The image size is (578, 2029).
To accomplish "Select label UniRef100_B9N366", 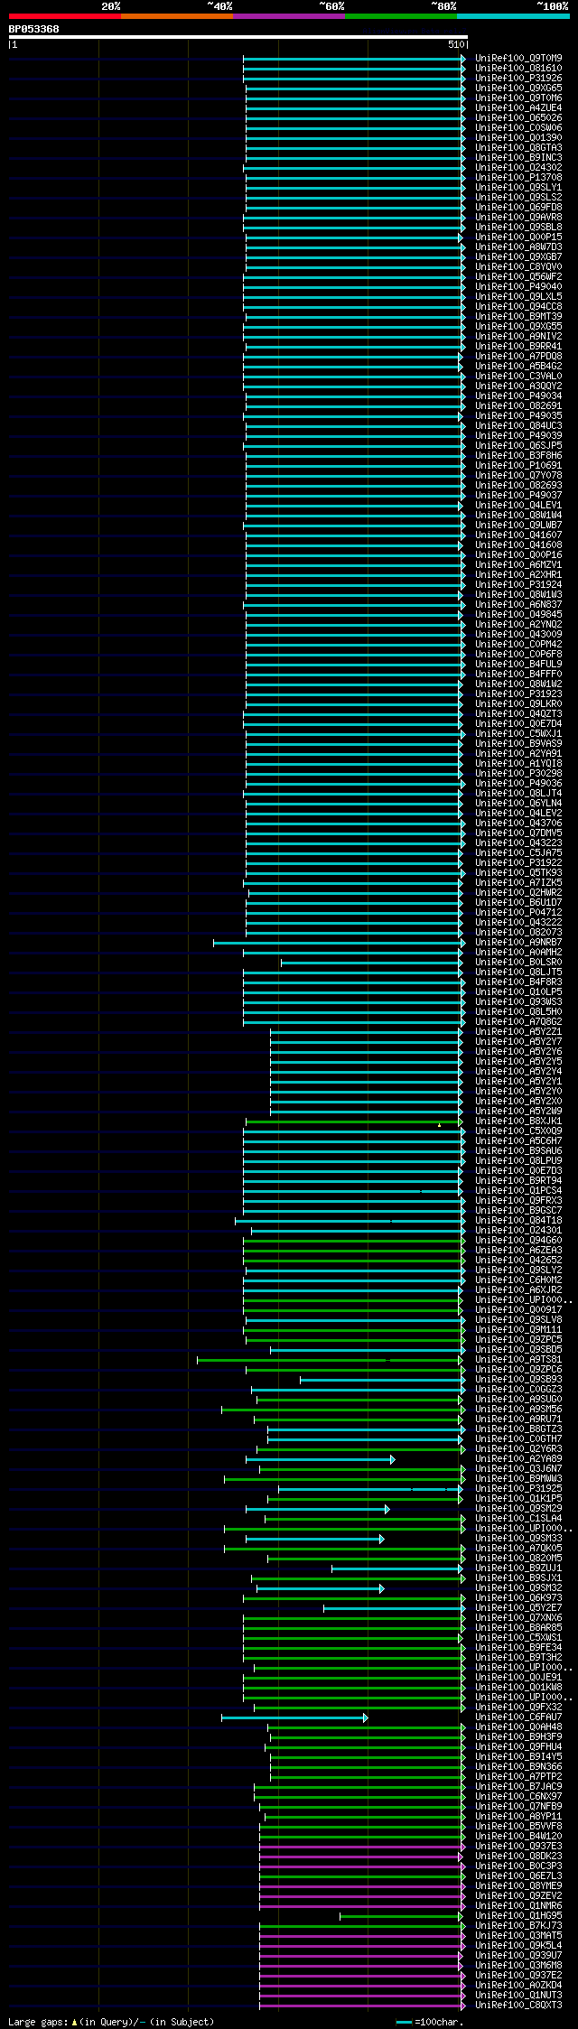I will click(x=518, y=1767).
